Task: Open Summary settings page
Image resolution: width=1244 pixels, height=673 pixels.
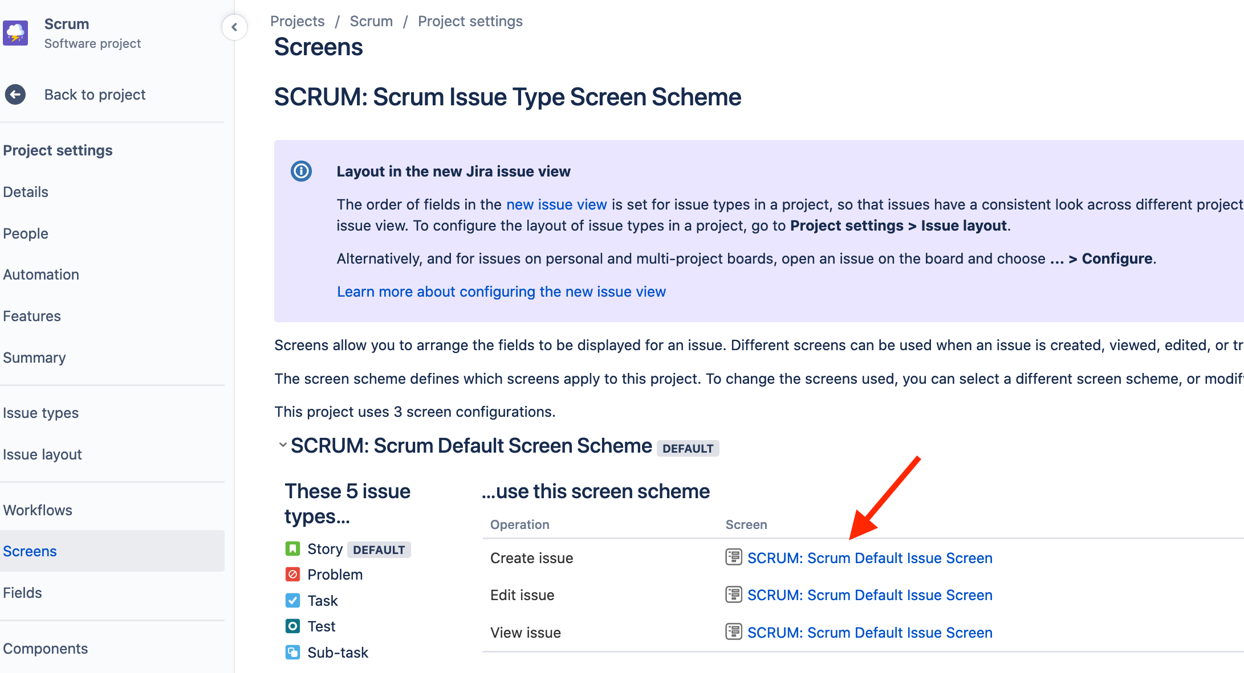Action: [x=34, y=358]
